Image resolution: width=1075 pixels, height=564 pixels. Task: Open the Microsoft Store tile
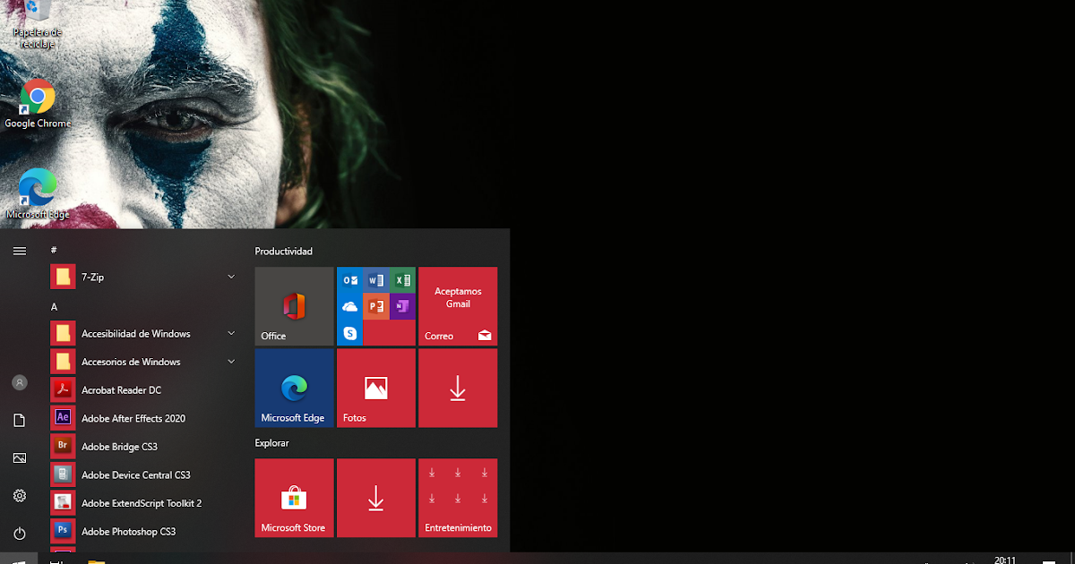[294, 498]
